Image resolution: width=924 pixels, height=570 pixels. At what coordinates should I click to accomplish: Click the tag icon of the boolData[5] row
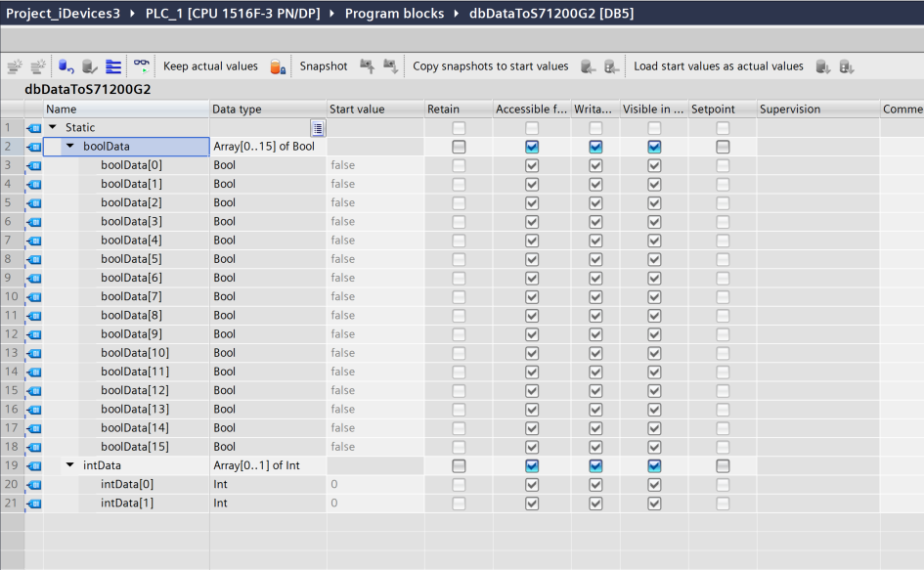[x=34, y=259]
